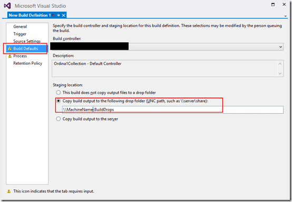Click Description scrollbar down arrow
Image resolution: width=292 pixels, height=202 pixels.
coord(280,74)
